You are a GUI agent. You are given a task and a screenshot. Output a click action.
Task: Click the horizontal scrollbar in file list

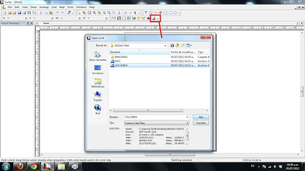point(148,111)
